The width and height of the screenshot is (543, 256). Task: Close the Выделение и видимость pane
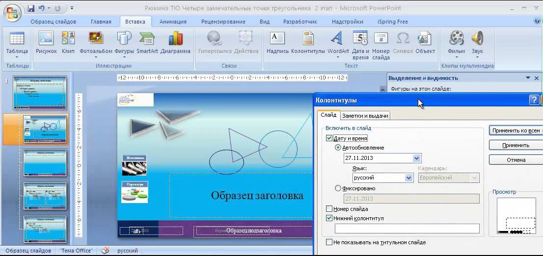click(x=537, y=78)
